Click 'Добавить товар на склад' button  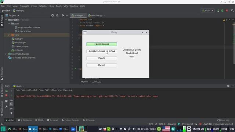click(x=102, y=51)
